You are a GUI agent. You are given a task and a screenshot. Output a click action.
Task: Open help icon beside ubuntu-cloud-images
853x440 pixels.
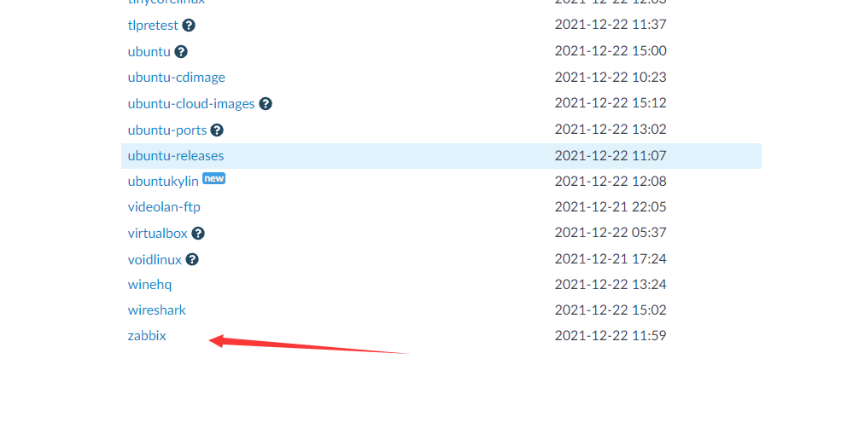[266, 104]
